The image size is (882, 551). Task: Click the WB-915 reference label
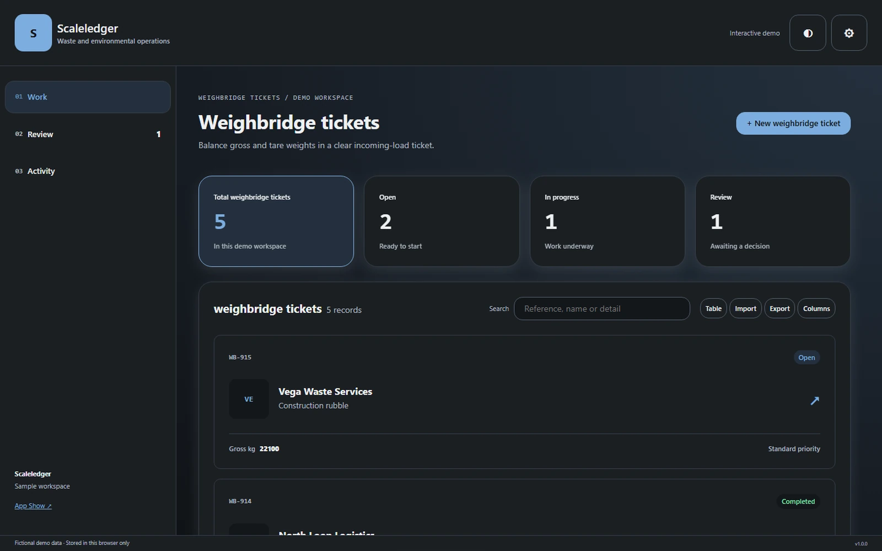point(240,358)
